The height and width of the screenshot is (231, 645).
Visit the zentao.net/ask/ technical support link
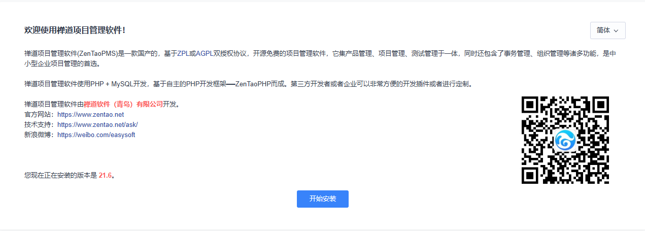coord(97,125)
